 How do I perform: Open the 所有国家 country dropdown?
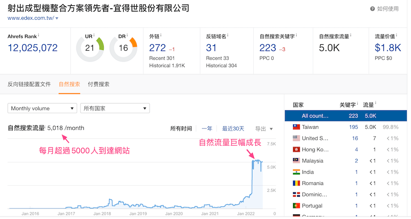click(x=115, y=108)
